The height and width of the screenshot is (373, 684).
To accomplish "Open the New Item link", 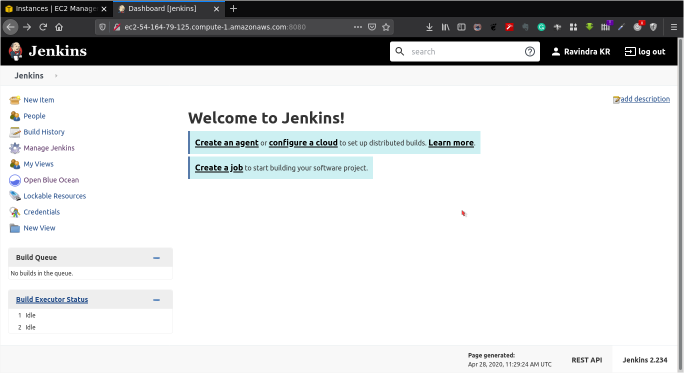I will (39, 100).
